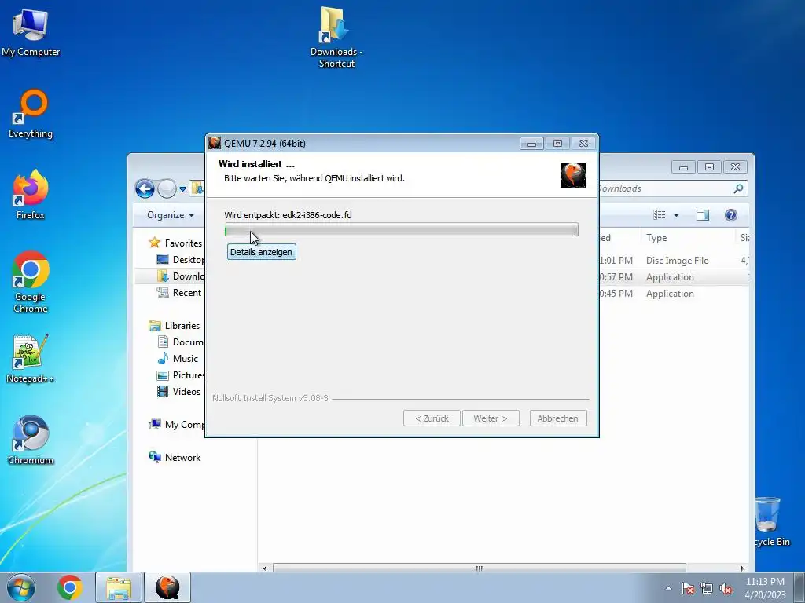Click the Show desktop strip on the taskbar
Image resolution: width=805 pixels, height=603 pixels.
click(x=799, y=587)
